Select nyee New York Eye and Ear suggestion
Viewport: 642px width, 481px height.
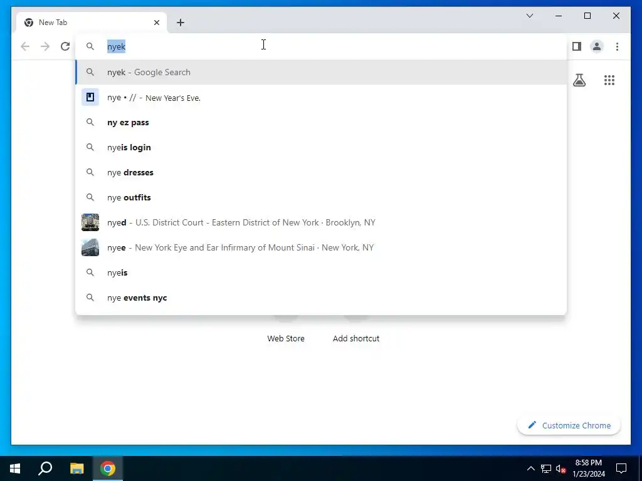click(x=321, y=247)
